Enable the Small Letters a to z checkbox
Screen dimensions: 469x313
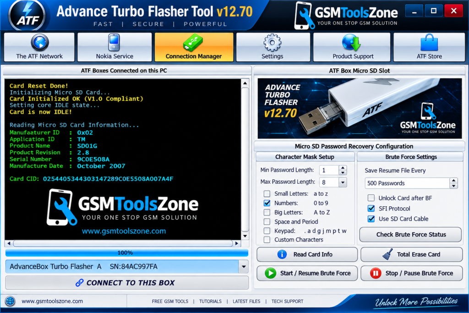tap(267, 194)
